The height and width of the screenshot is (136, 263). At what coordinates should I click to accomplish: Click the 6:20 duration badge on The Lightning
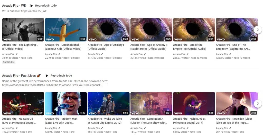40,39
